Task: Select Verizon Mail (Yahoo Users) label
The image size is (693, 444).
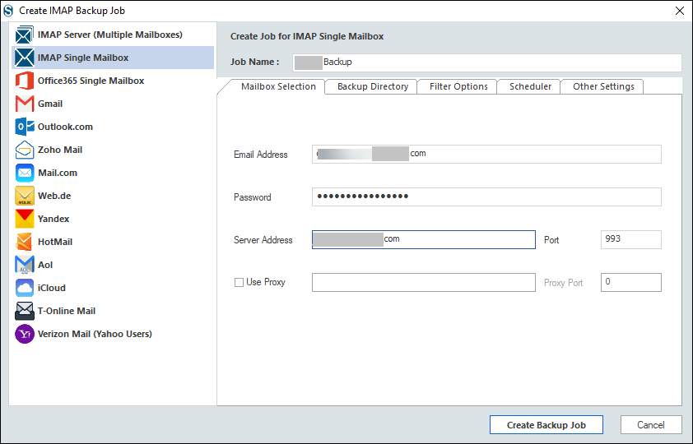Action: point(95,334)
